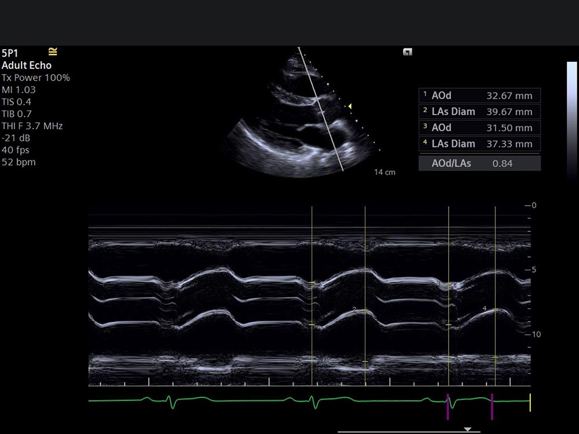
Task: Click the second purple ECG cycle marker
Action: click(492, 406)
